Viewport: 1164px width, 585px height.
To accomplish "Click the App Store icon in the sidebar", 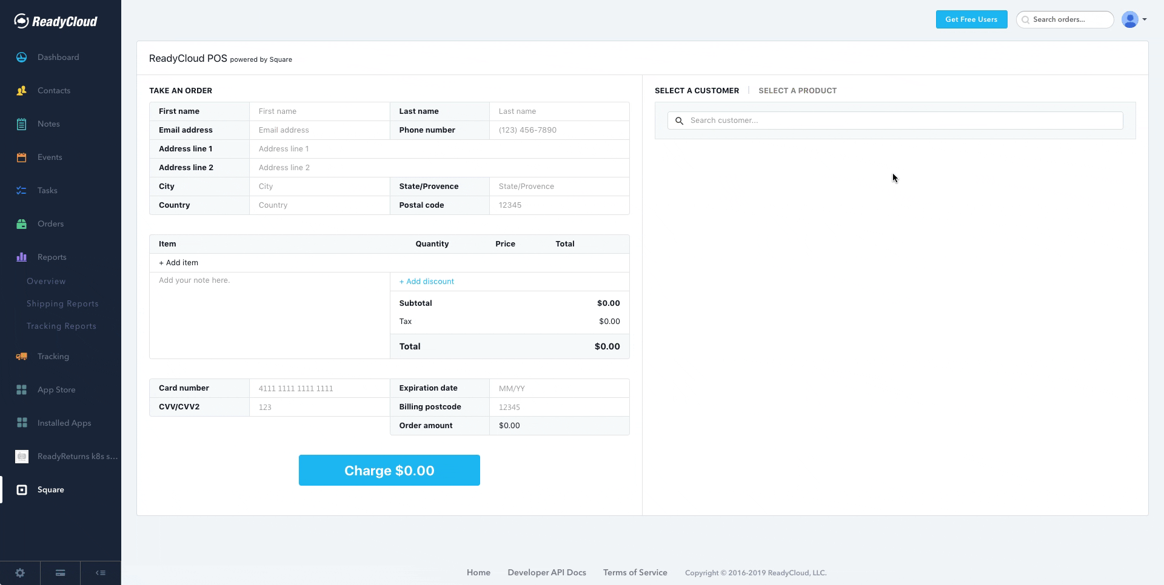I will tap(22, 389).
